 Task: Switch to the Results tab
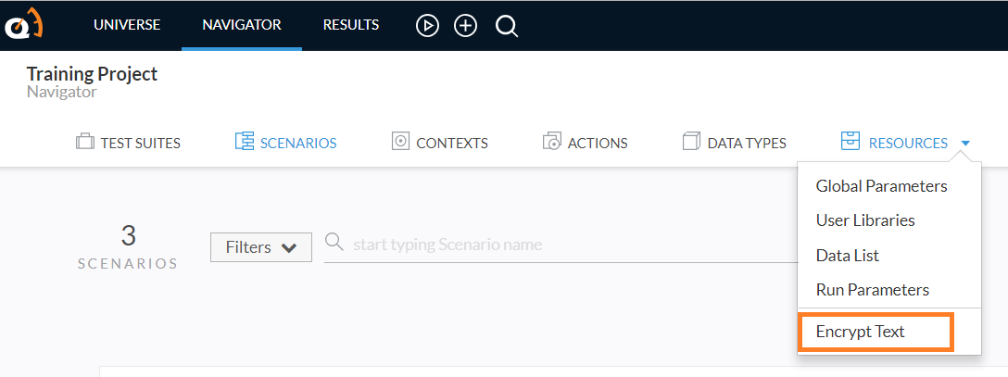click(351, 25)
